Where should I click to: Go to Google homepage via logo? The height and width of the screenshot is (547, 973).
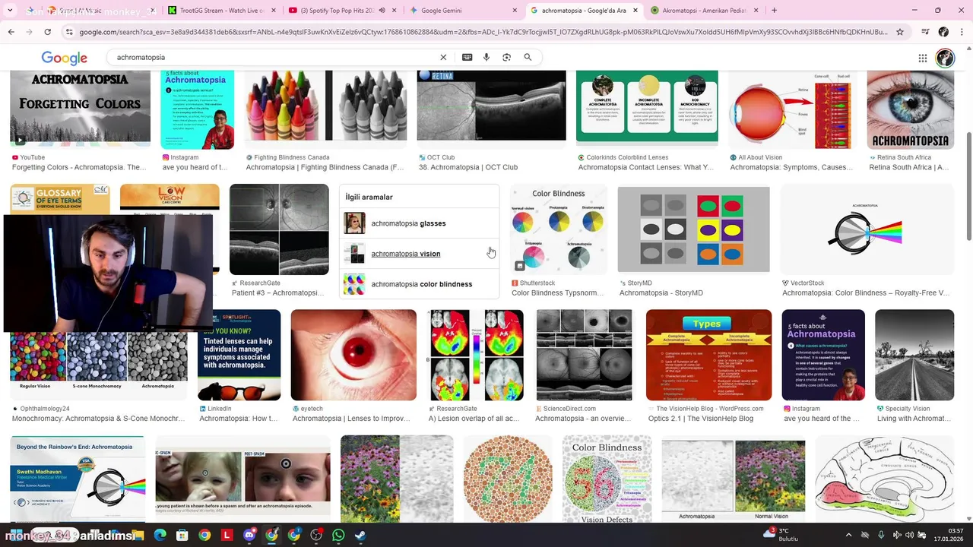(65, 58)
